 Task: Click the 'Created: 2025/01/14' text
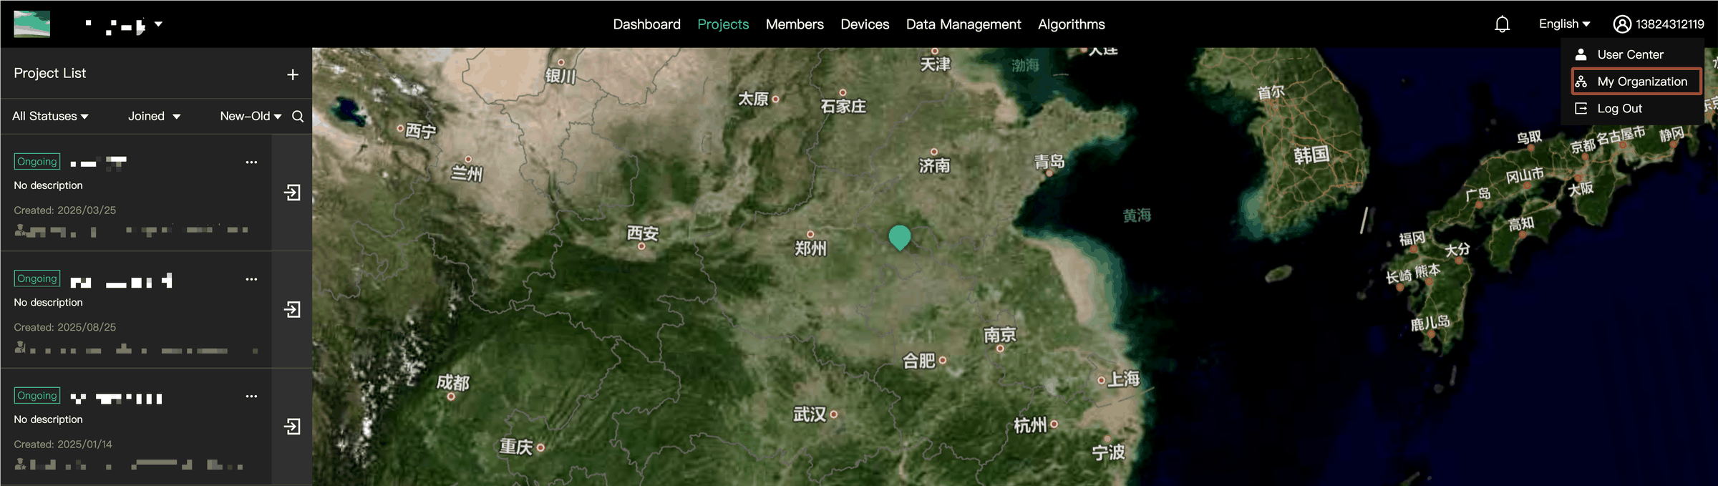(x=63, y=444)
